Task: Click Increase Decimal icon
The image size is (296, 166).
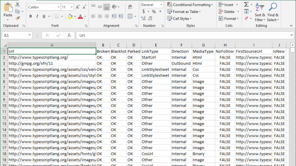Action: point(143,19)
